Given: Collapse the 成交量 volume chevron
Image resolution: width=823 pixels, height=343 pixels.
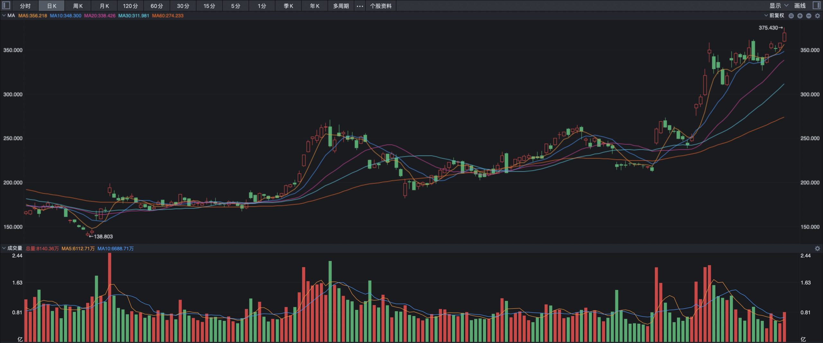Looking at the screenshot, I should (4, 248).
